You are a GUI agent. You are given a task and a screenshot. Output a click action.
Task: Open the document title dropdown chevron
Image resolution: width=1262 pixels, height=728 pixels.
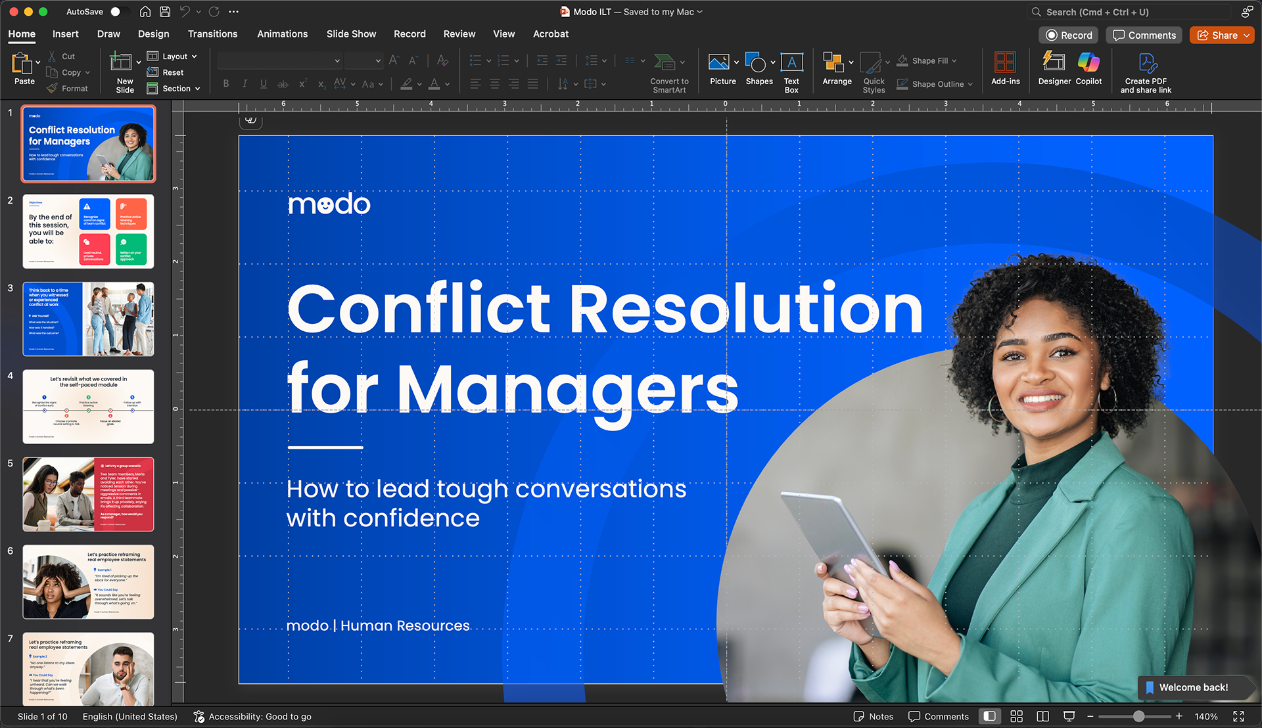(x=700, y=12)
